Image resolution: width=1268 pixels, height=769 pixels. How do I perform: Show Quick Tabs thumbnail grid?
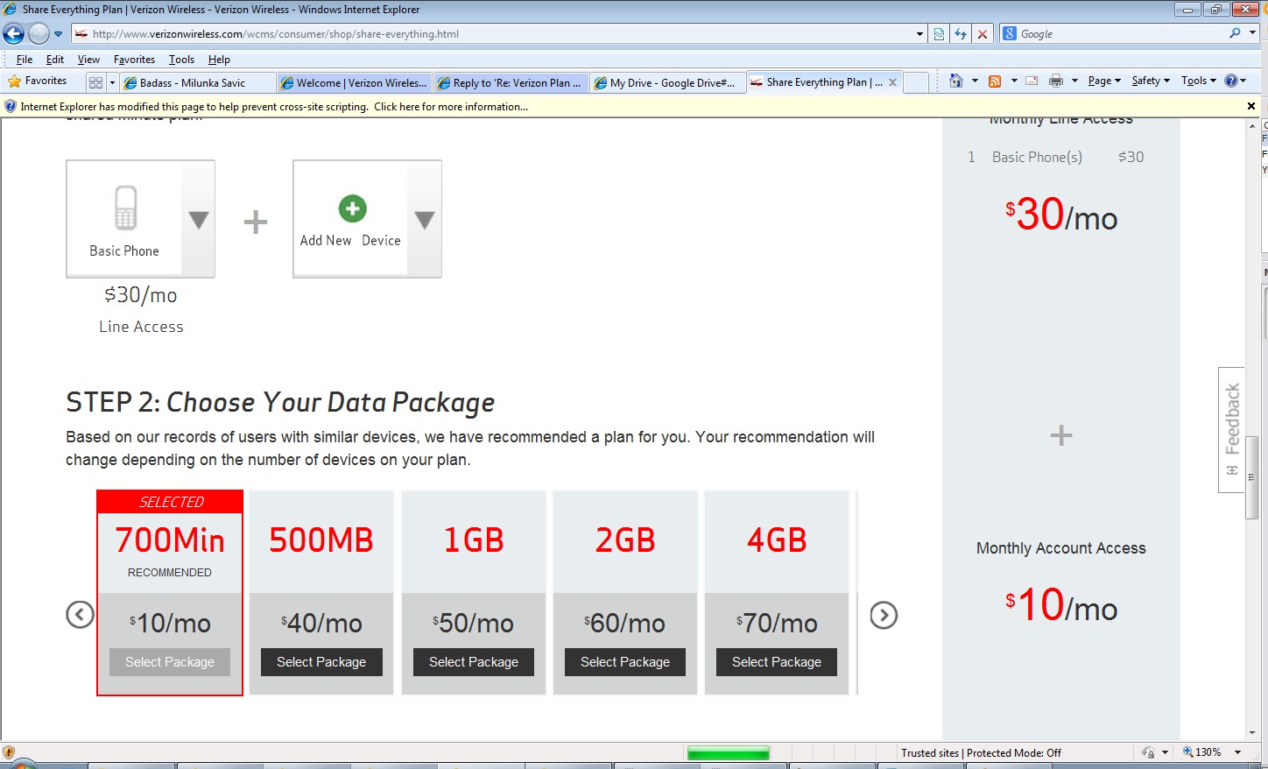point(95,82)
